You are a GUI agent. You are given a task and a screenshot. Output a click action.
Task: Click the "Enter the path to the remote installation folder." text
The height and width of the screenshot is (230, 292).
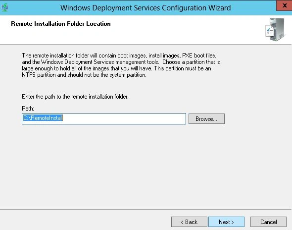coord(75,97)
